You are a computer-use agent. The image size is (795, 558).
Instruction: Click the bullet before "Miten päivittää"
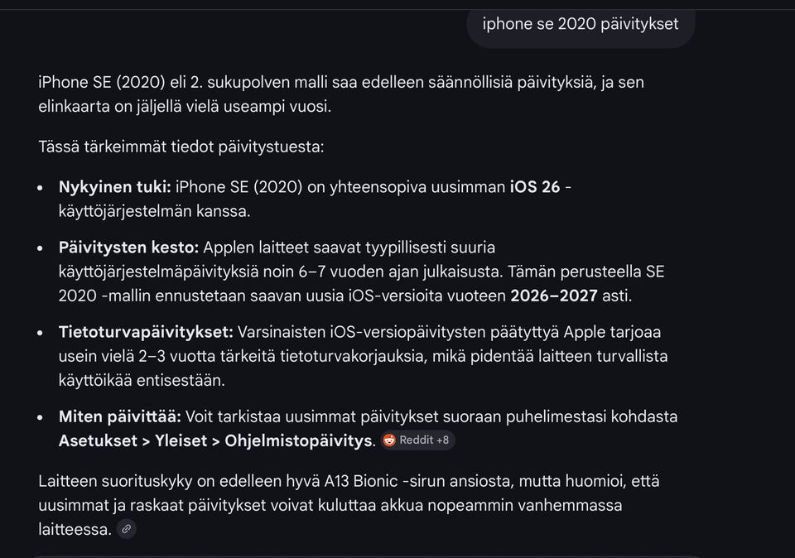tap(41, 417)
